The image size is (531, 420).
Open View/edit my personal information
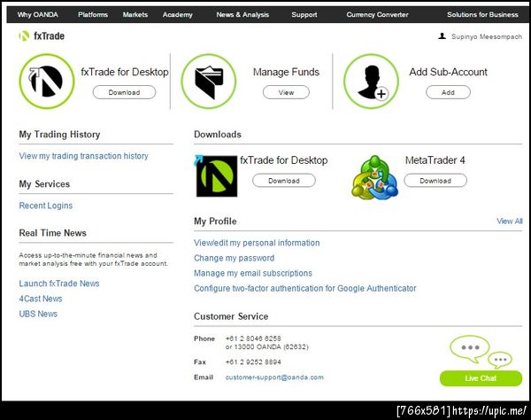[257, 243]
